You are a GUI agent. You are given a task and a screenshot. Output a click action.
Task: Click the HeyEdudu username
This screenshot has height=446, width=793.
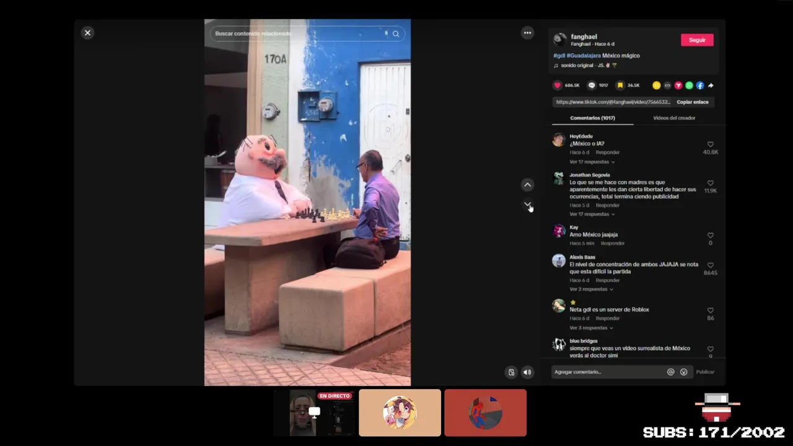pyautogui.click(x=581, y=136)
